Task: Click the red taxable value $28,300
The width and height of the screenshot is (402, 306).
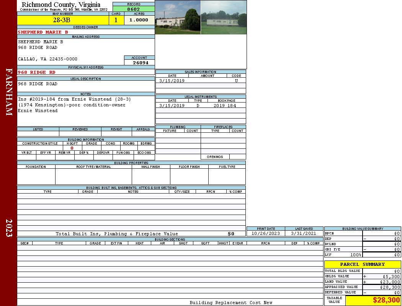Action: (386, 300)
